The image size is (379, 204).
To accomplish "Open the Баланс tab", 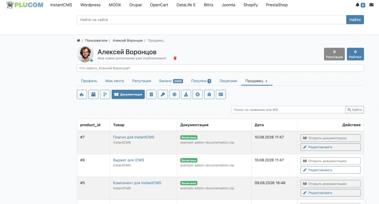I will 171,81.
